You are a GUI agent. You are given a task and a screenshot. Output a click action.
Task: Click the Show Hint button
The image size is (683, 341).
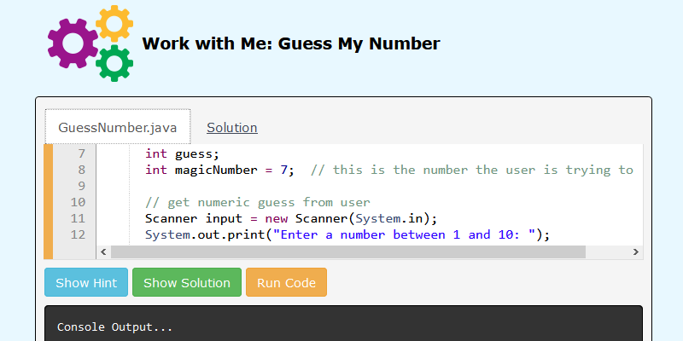86,282
